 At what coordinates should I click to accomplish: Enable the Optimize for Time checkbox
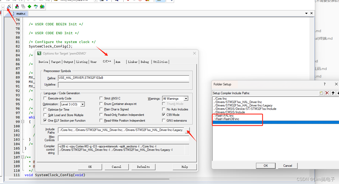click(45, 109)
